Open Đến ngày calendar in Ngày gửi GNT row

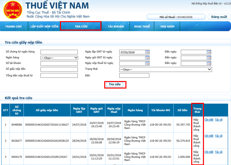209,58
